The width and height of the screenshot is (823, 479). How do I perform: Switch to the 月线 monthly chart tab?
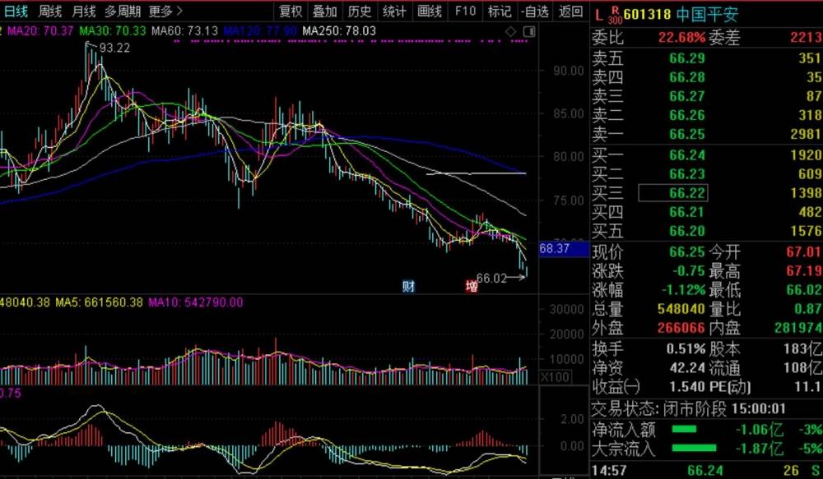83,11
